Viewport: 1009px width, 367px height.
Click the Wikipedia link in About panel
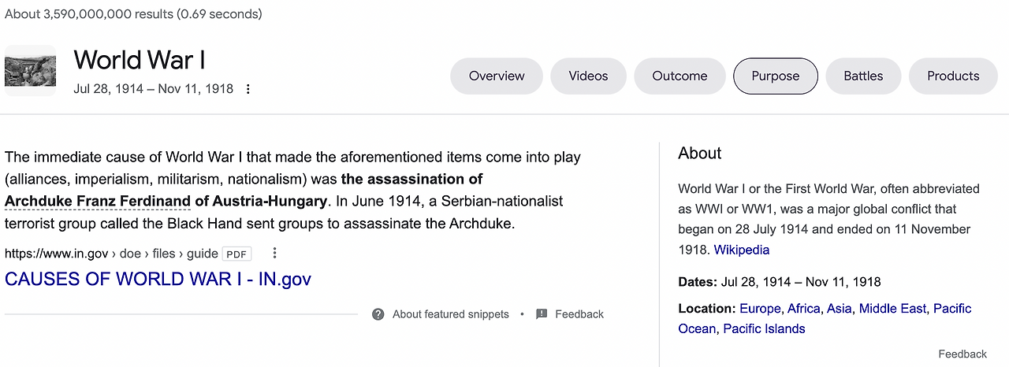click(742, 250)
